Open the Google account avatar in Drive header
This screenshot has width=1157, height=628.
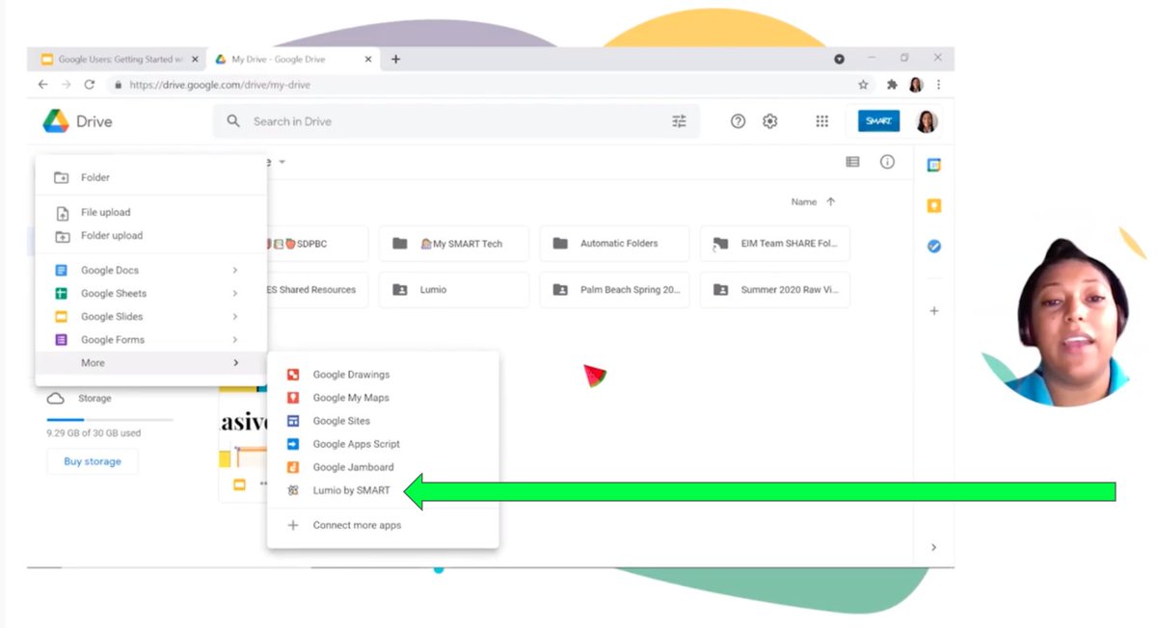(927, 121)
